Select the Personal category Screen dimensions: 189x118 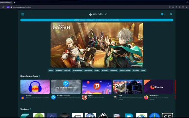pyautogui.click(x=114, y=70)
